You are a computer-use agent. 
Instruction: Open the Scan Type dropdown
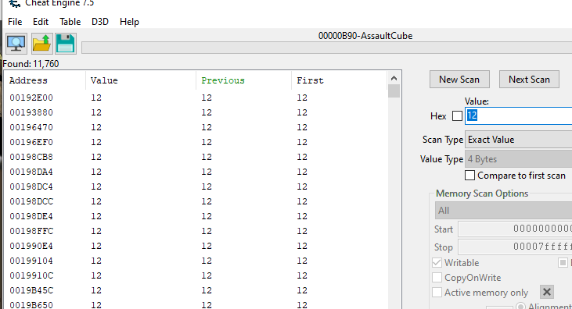pos(518,140)
